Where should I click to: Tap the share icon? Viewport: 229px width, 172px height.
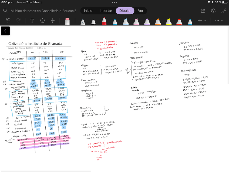pos(203,11)
